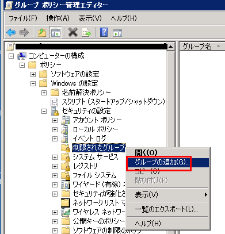Go up one level with folder-up icon
Viewport: 225px width, 234px height.
click(x=42, y=32)
